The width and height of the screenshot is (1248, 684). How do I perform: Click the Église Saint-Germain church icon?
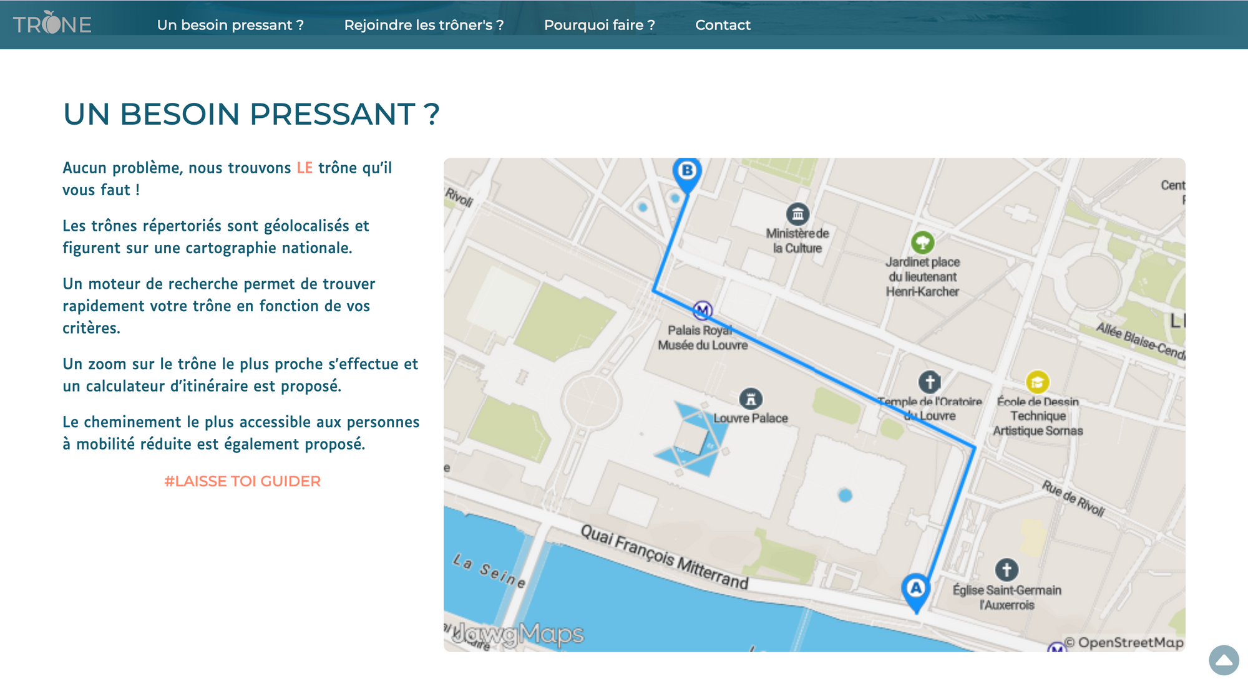click(x=1006, y=569)
